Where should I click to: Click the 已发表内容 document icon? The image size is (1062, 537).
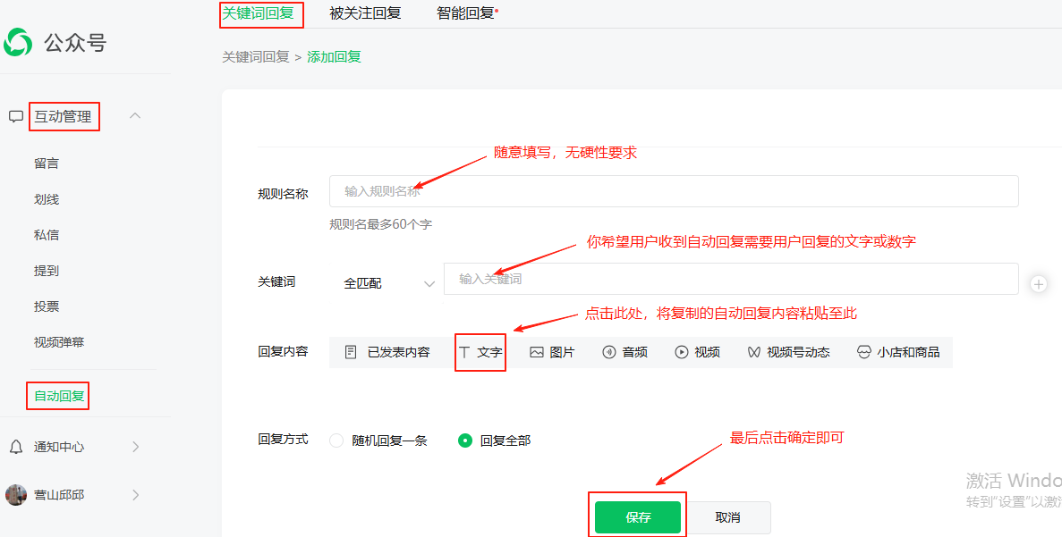point(350,352)
